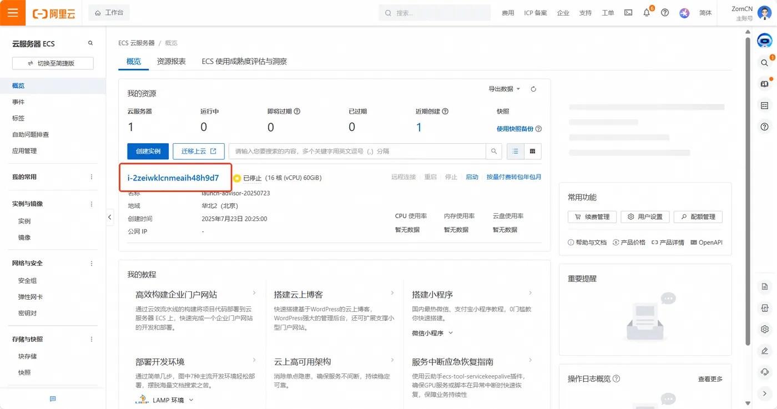Screen dimensions: 777x409
Task: Open the 工作台 workbench button
Action: (x=109, y=13)
